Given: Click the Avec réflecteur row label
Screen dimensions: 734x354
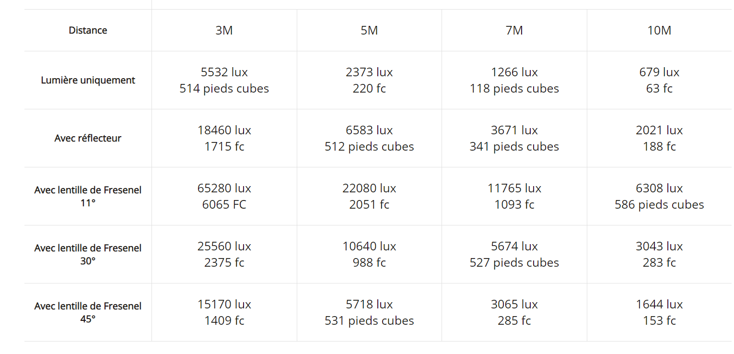Looking at the screenshot, I should coord(88,138).
